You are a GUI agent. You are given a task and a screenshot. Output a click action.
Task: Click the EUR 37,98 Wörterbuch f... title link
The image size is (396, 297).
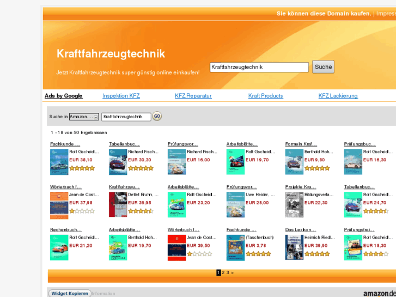click(x=66, y=187)
